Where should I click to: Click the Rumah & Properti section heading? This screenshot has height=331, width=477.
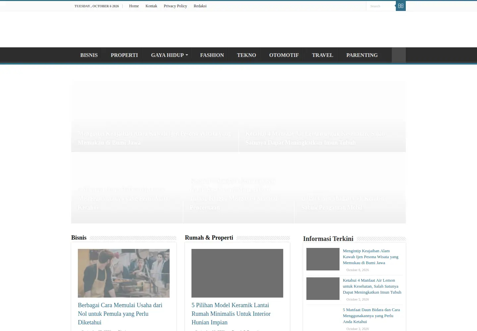[209, 238]
